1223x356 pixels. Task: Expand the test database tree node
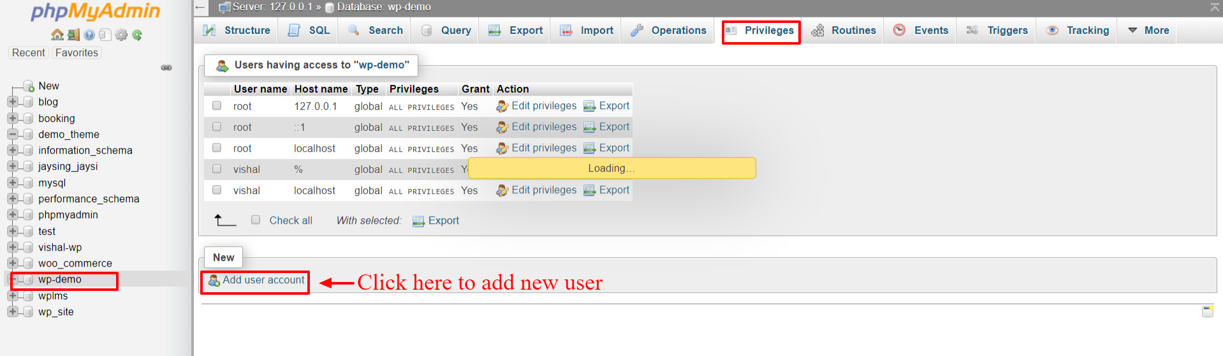(x=12, y=231)
